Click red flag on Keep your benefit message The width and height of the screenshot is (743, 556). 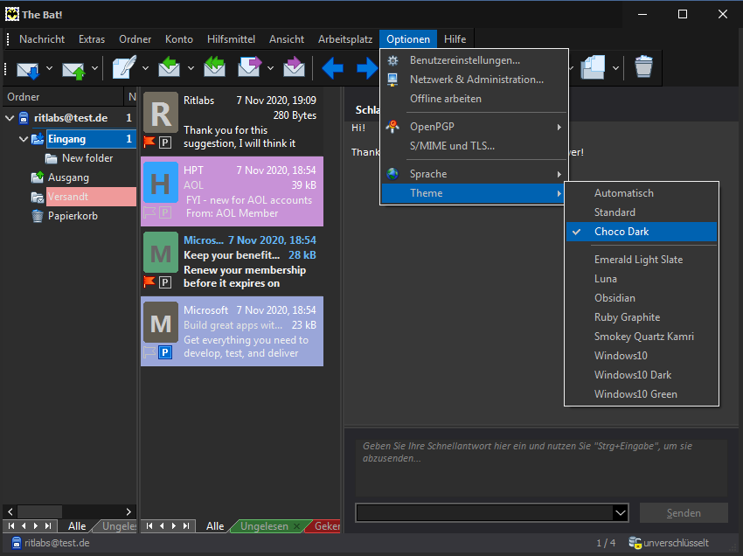point(149,282)
